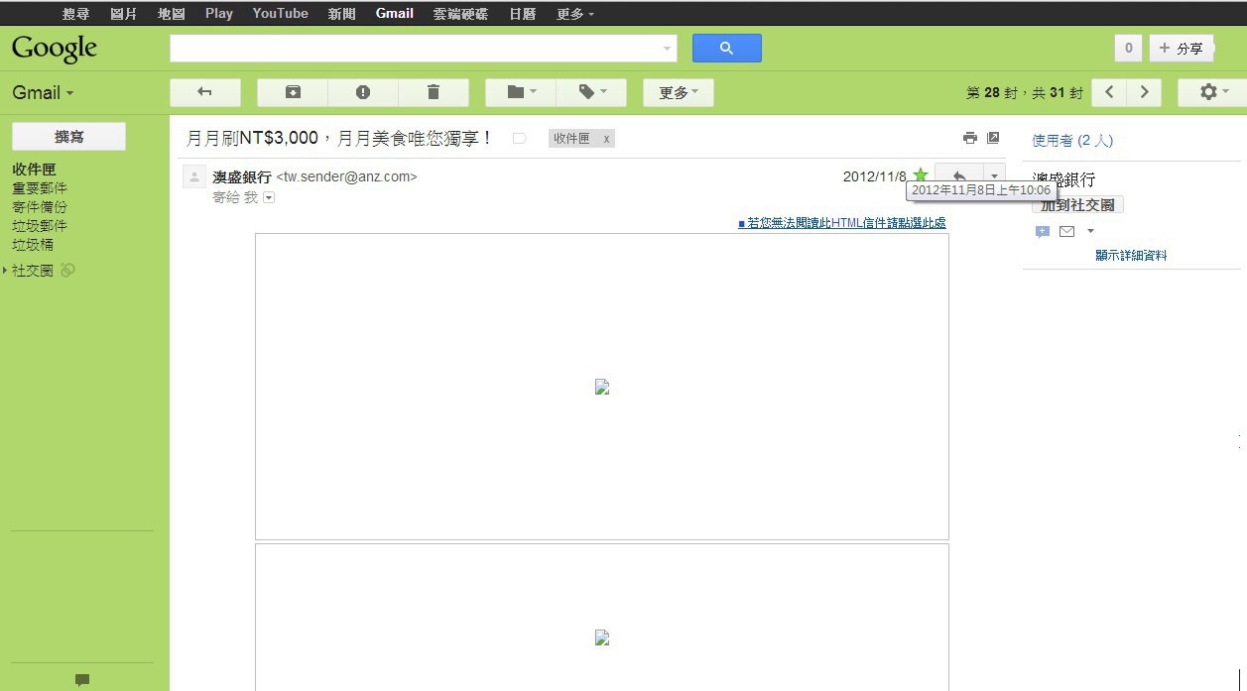The width and height of the screenshot is (1247, 691).
Task: Expand 更多 menu in top bar
Action: pyautogui.click(x=575, y=14)
